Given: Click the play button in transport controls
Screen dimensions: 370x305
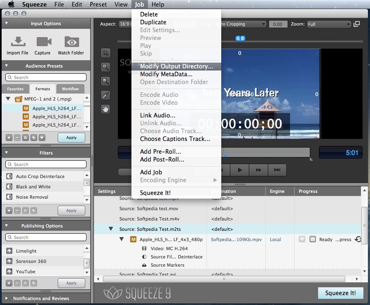Looking at the screenshot, I should (240, 170).
